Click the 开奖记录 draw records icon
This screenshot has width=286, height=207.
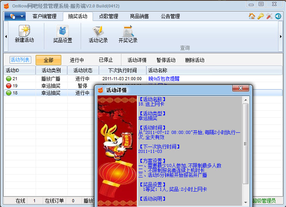[128, 34]
